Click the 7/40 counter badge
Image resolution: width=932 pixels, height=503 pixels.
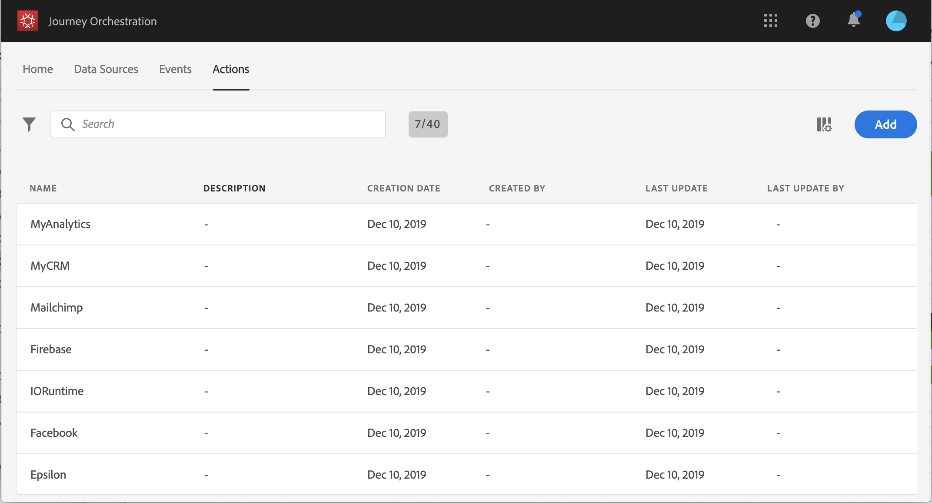click(428, 124)
